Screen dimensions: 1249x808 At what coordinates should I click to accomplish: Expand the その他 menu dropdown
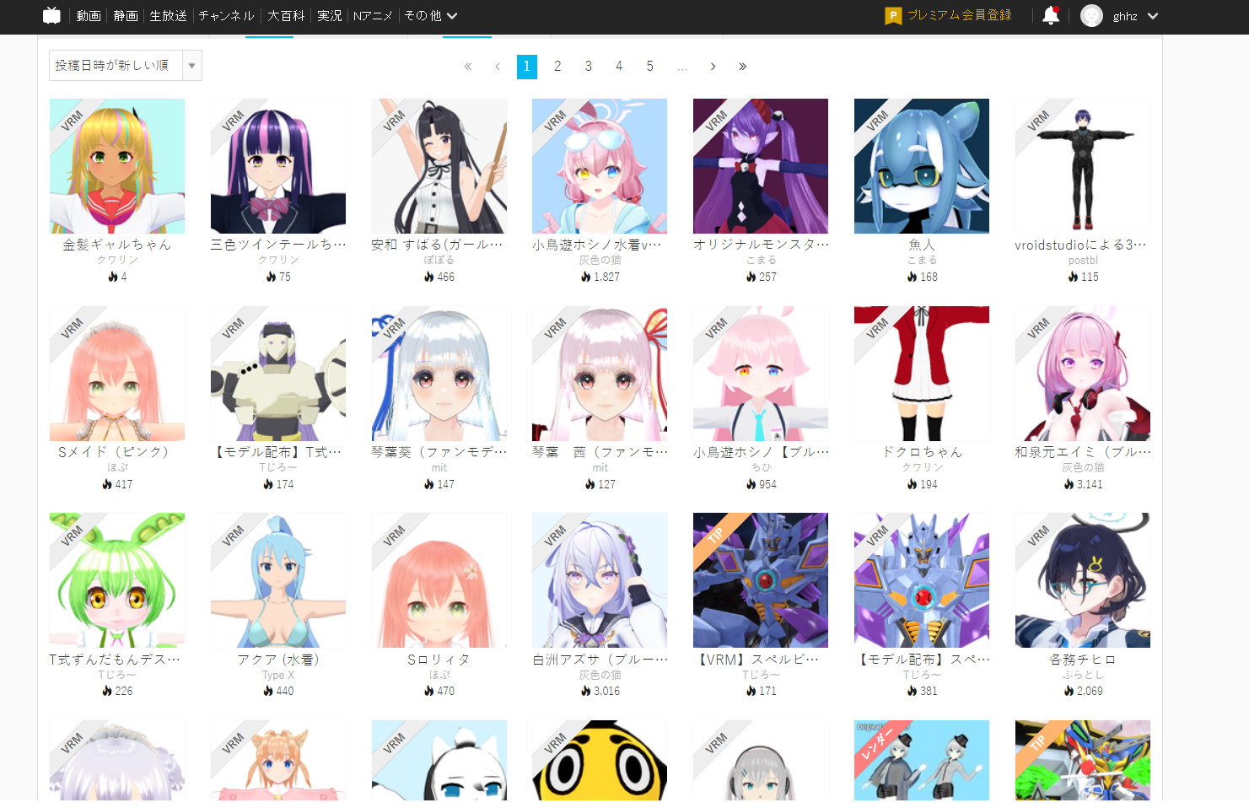click(x=430, y=16)
